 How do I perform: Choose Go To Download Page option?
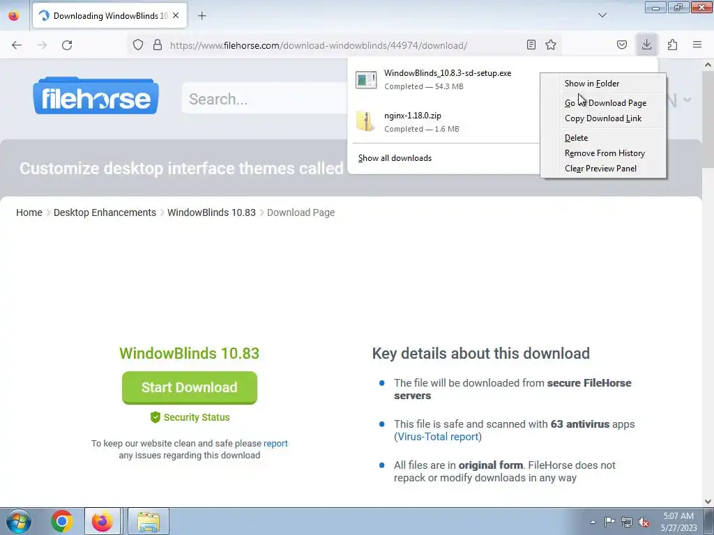[603, 103]
